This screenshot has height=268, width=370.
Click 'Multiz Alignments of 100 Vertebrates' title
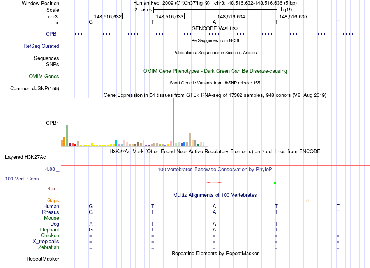point(215,195)
